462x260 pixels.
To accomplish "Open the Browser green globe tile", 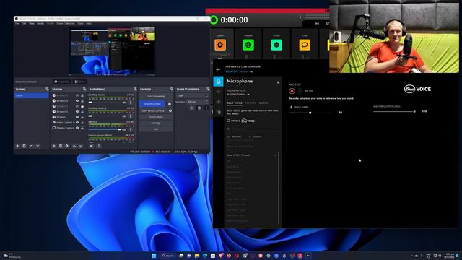I will click(248, 45).
